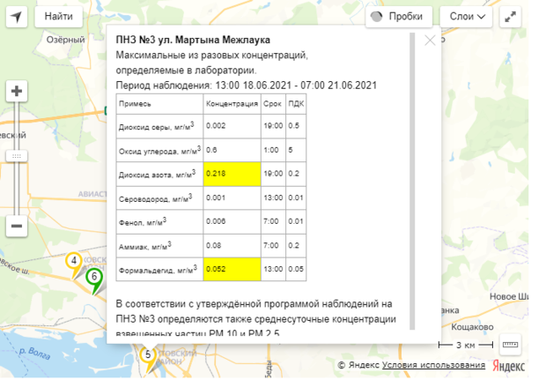Click highlighted 0.218 nitrogen dioxide cell
The width and height of the screenshot is (546, 380).
pos(231,174)
